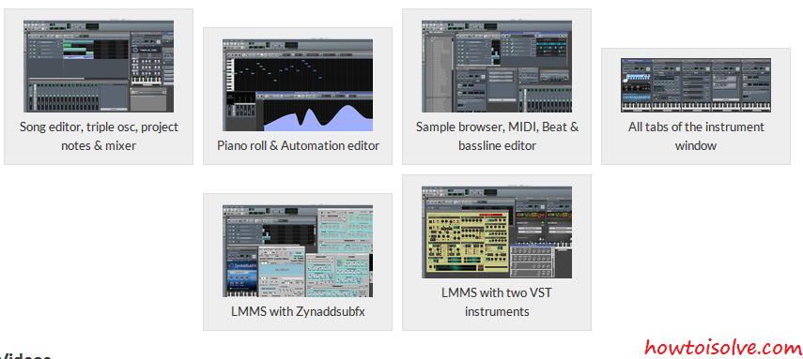Open the All tabs of instrument window thumbnail
This screenshot has width=803, height=359.
tap(696, 85)
